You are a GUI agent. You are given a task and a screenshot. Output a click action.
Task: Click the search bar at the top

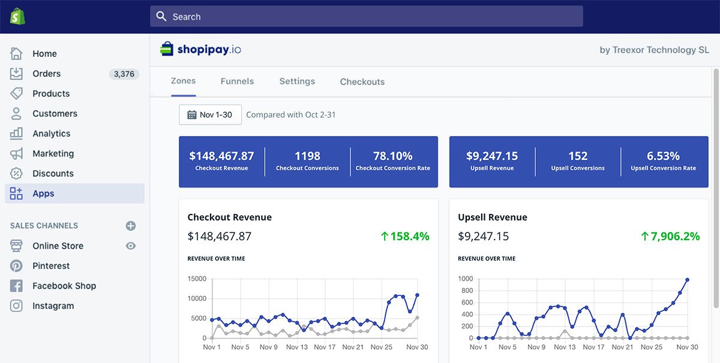(366, 16)
